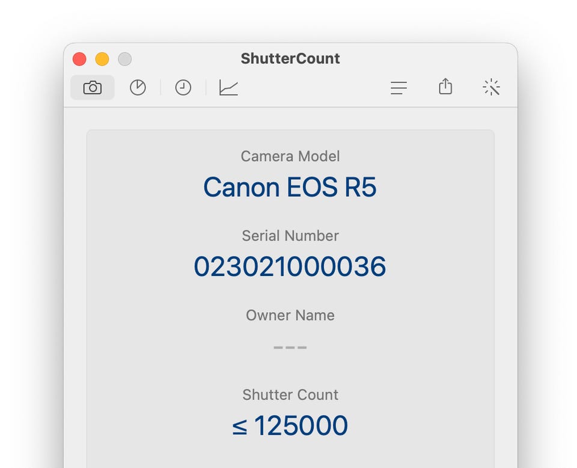
Task: Open the text lines log icon
Action: point(398,88)
